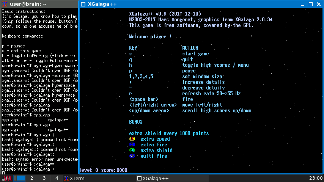
Task: Click the XGalaga++ taskbar window icon
Action: coord(139,178)
